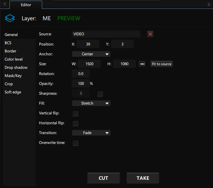Toggle the size aspect ratio link icon
This screenshot has height=188, width=213.
tap(142, 64)
